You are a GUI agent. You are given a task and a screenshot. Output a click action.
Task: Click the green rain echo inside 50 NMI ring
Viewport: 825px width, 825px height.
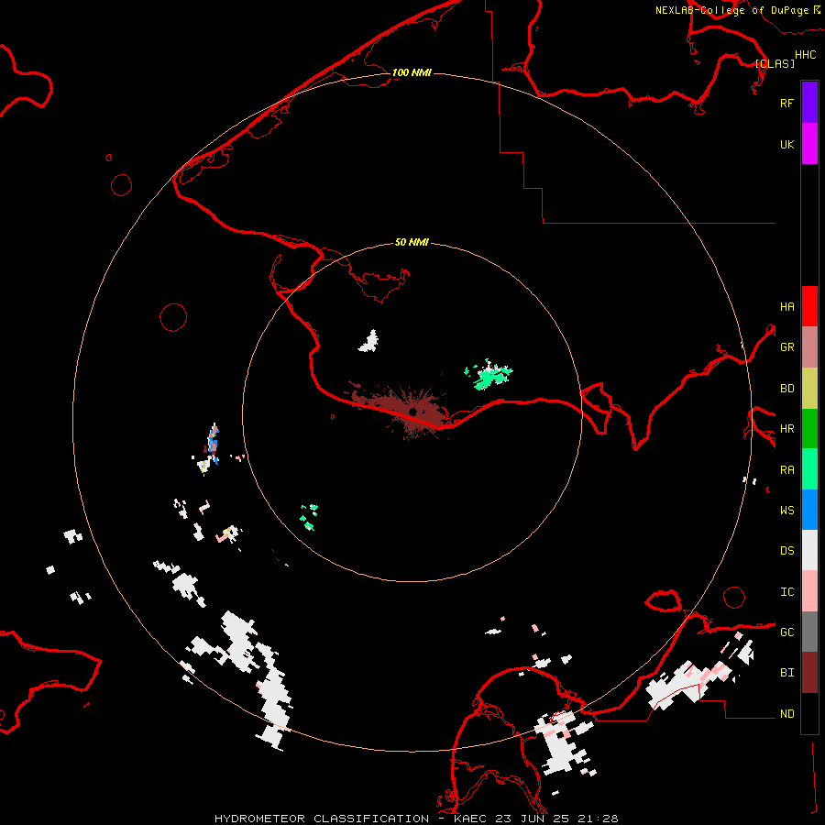point(489,375)
